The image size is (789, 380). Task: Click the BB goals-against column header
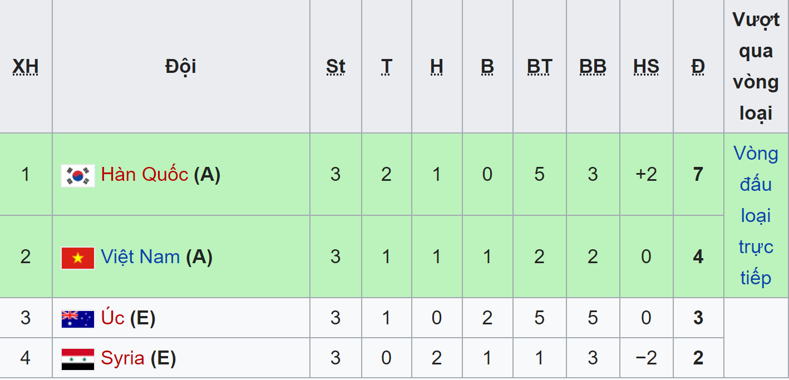coord(593,67)
